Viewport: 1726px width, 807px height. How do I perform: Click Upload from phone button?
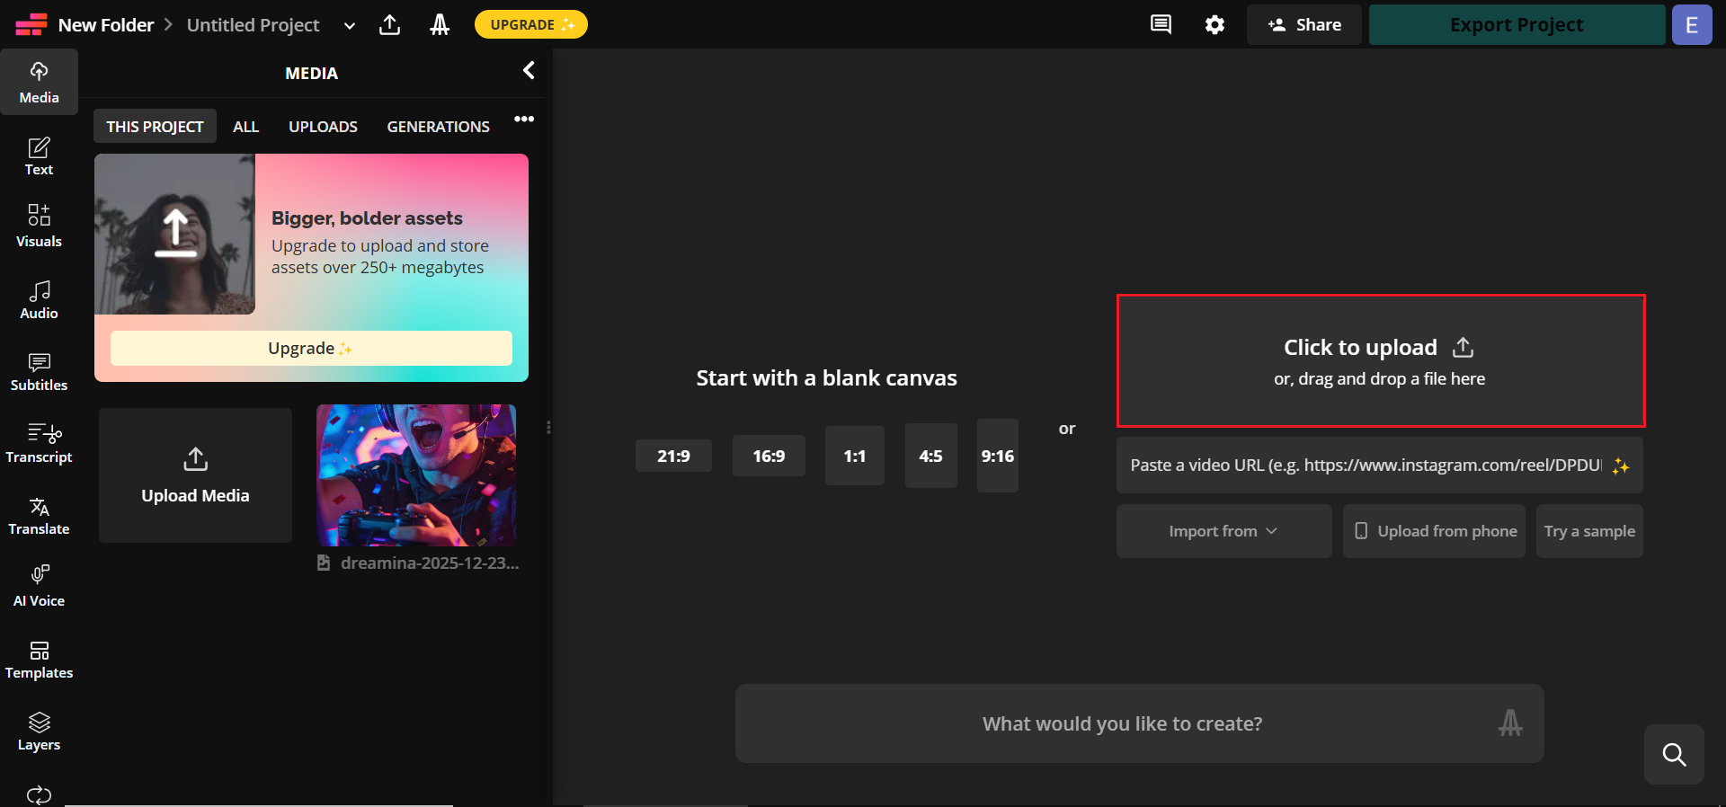(1434, 531)
